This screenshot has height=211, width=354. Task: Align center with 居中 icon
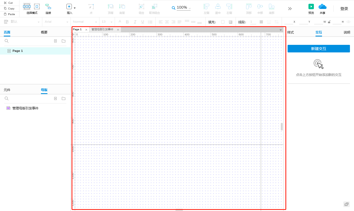pyautogui.click(x=218, y=6)
